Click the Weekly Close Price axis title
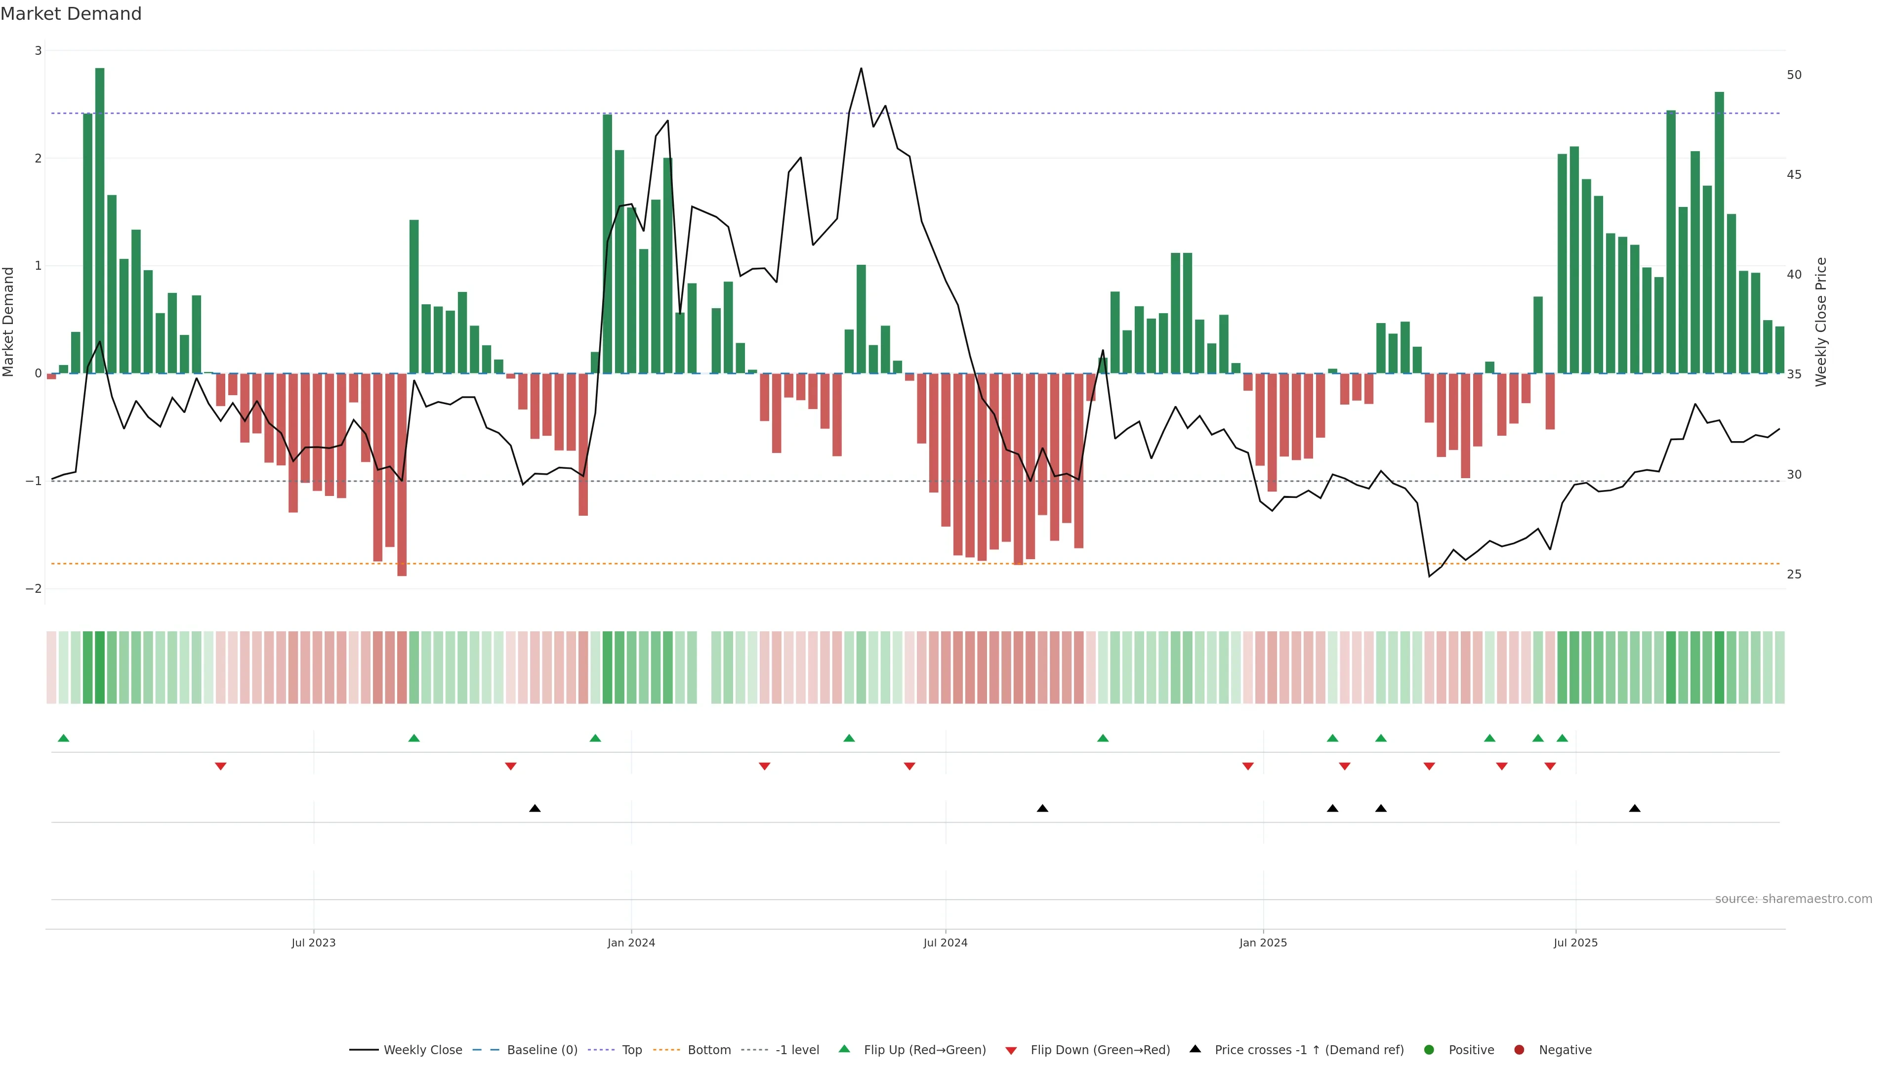Image resolution: width=1897 pixels, height=1067 pixels. [x=1820, y=322]
